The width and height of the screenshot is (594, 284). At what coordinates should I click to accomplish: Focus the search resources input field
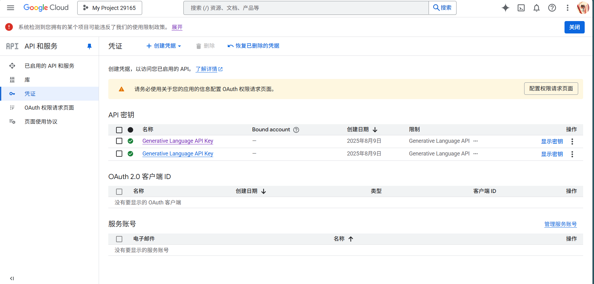tap(306, 8)
